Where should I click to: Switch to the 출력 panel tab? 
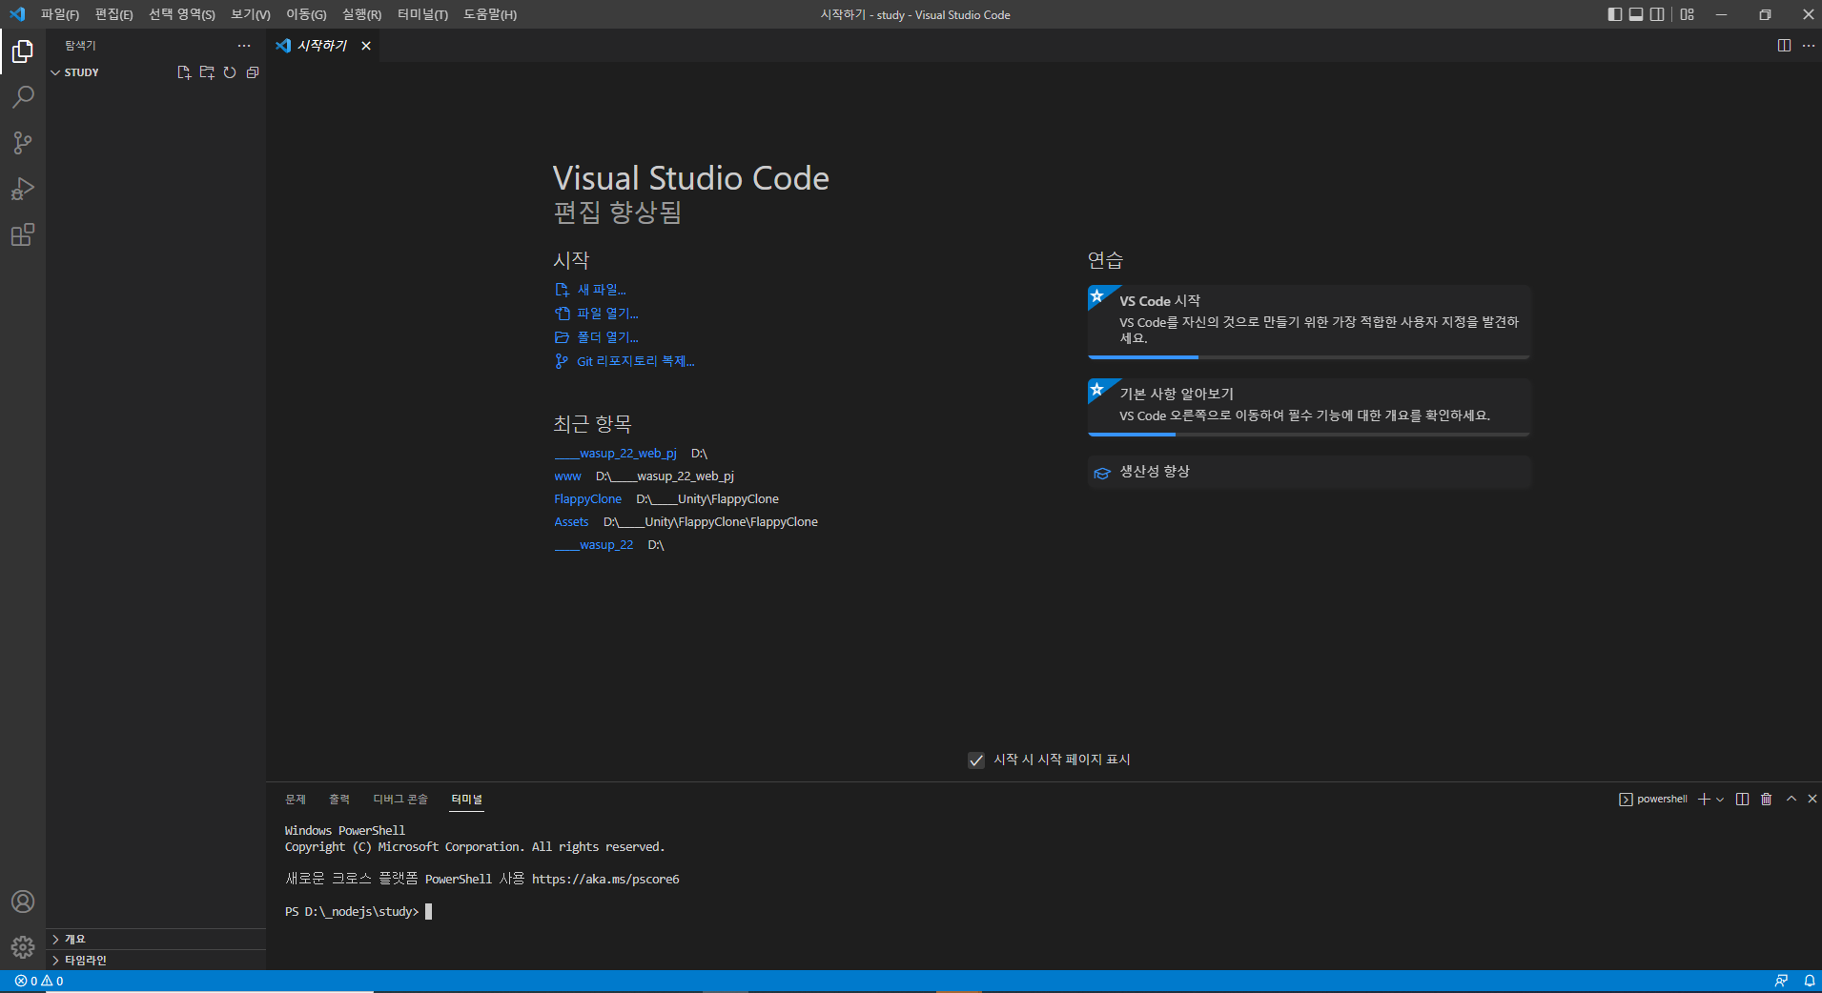click(339, 800)
